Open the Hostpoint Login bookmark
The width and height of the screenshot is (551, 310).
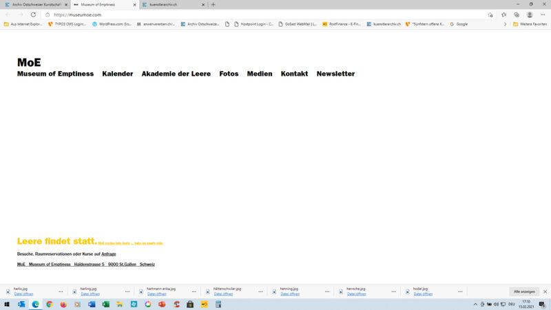click(x=253, y=24)
